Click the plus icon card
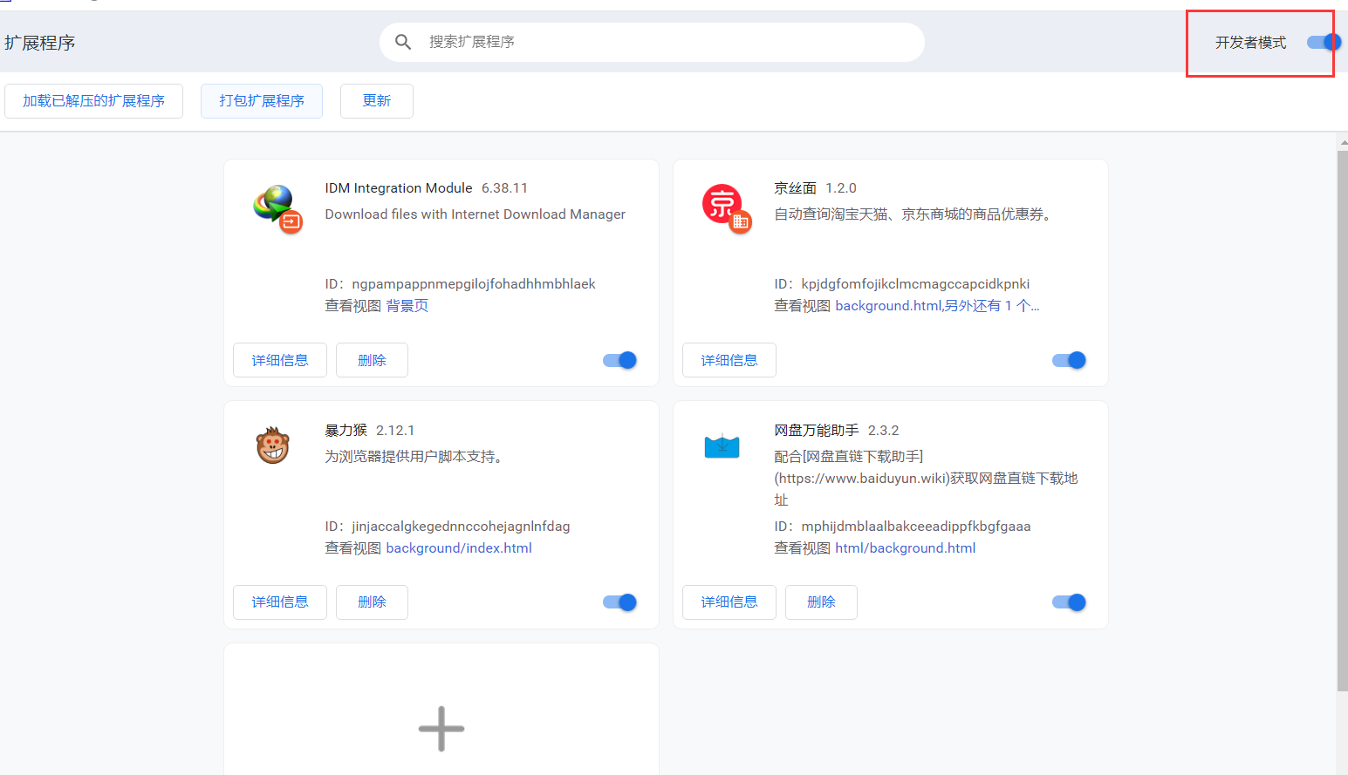This screenshot has height=775, width=1348. point(441,710)
